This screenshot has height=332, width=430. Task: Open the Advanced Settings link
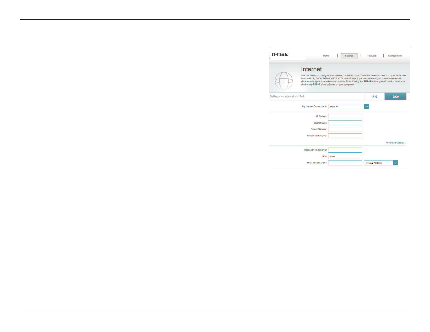click(396, 143)
